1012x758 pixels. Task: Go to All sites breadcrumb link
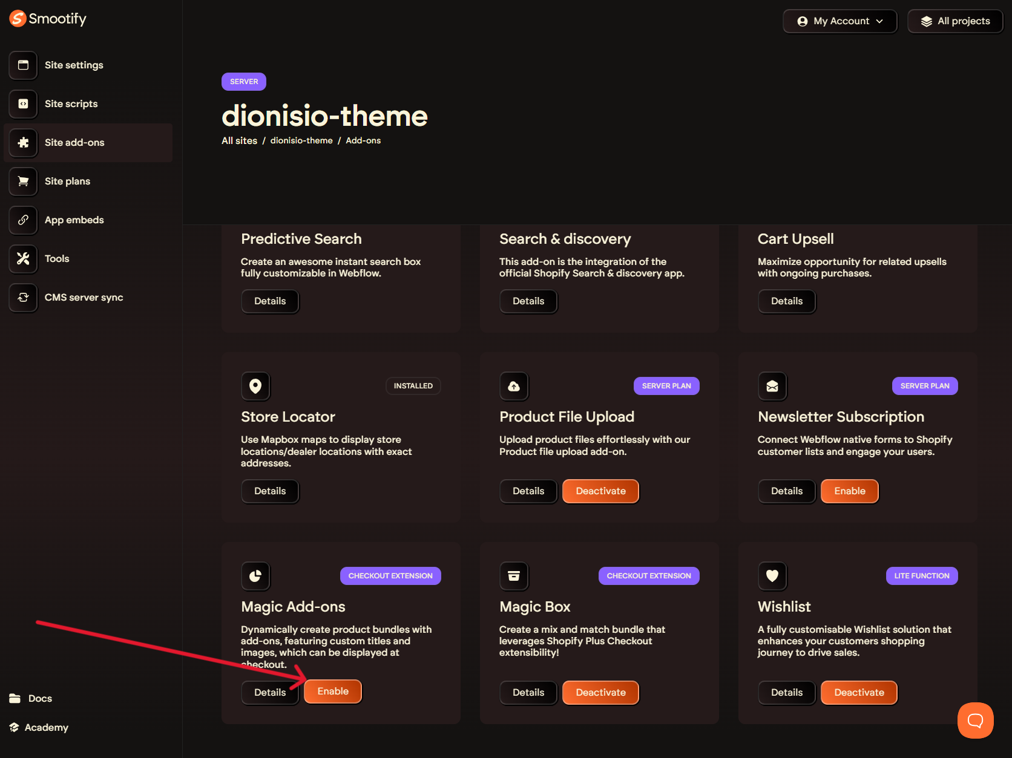click(239, 141)
